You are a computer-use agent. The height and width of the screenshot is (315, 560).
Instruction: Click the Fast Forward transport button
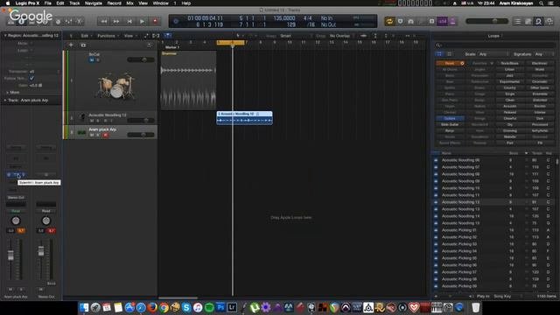(x=116, y=21)
